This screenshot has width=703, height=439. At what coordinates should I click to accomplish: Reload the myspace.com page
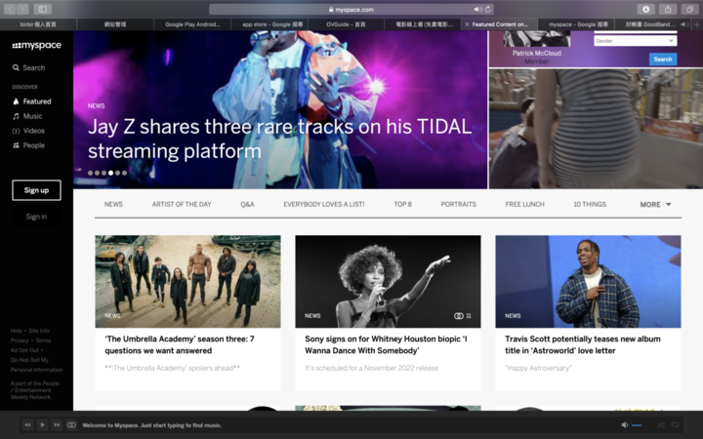[488, 10]
